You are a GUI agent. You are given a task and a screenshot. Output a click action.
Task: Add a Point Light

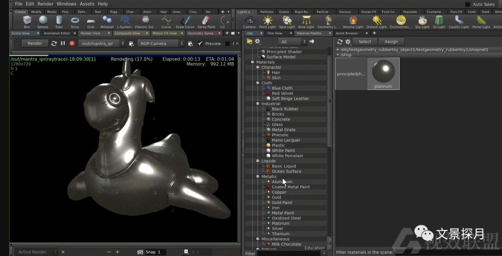click(x=267, y=22)
